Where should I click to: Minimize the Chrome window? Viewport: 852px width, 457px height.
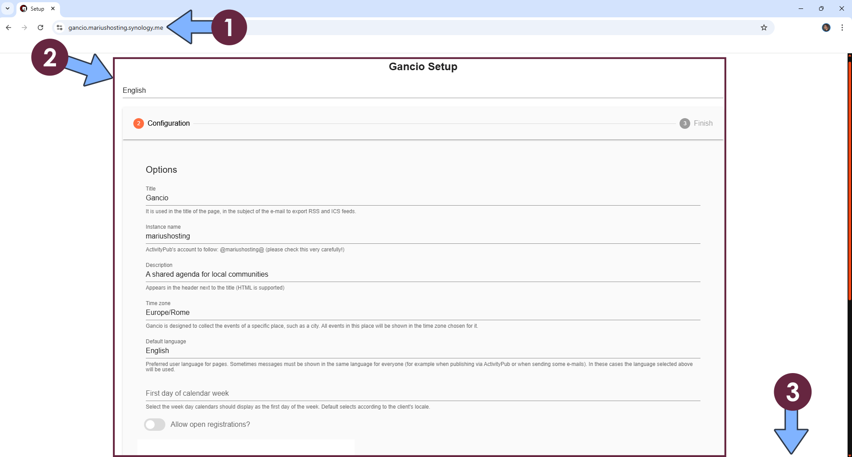point(801,8)
